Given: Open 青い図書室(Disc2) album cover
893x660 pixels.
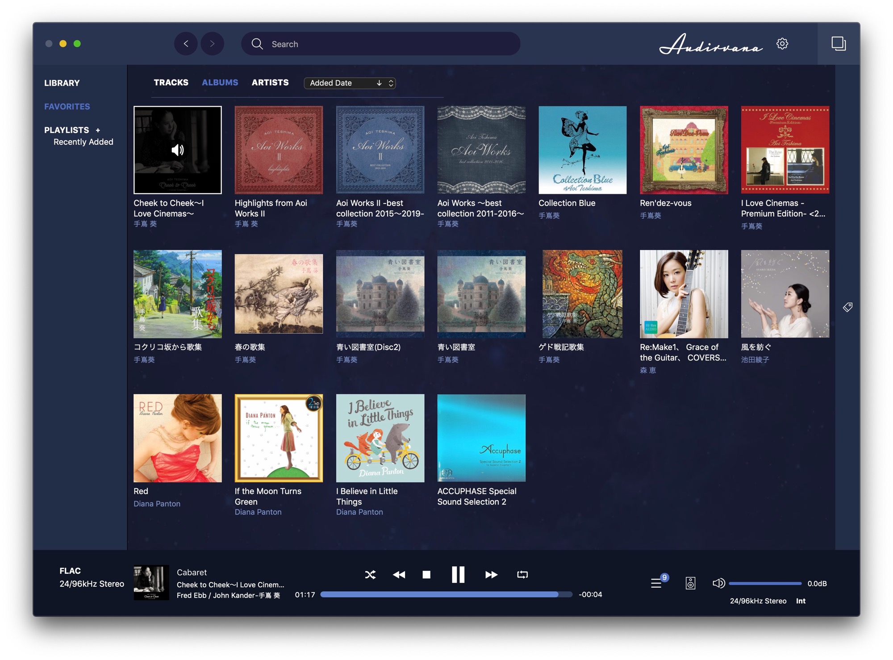Looking at the screenshot, I should click(x=380, y=294).
